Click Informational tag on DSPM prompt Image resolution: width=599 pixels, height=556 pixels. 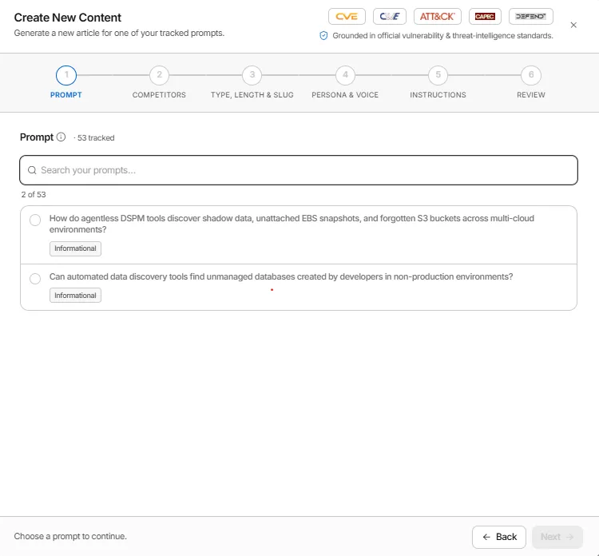tap(75, 248)
